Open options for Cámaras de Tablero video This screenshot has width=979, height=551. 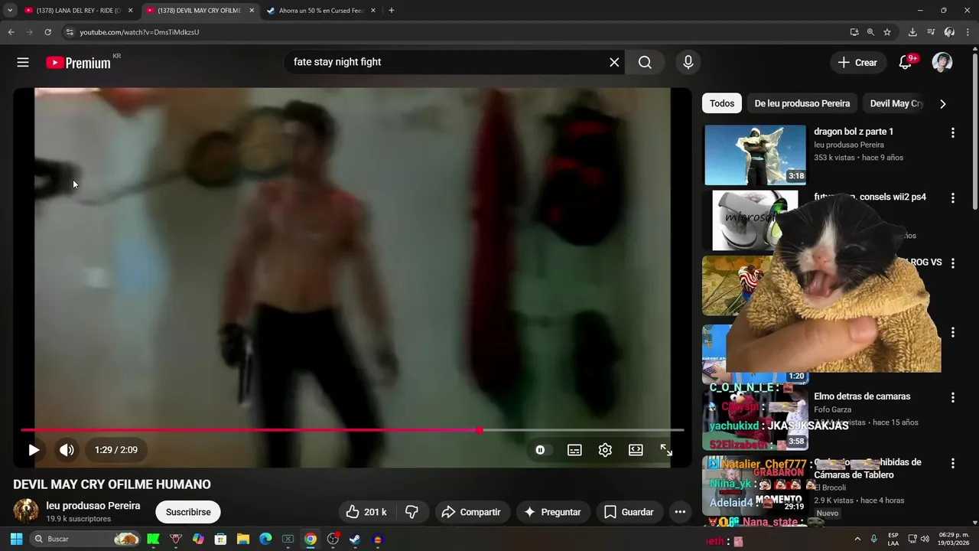click(952, 463)
